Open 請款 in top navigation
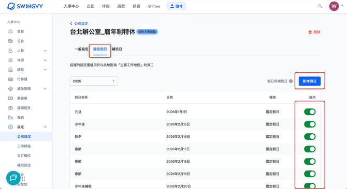The height and width of the screenshot is (189, 347). [x=121, y=6]
